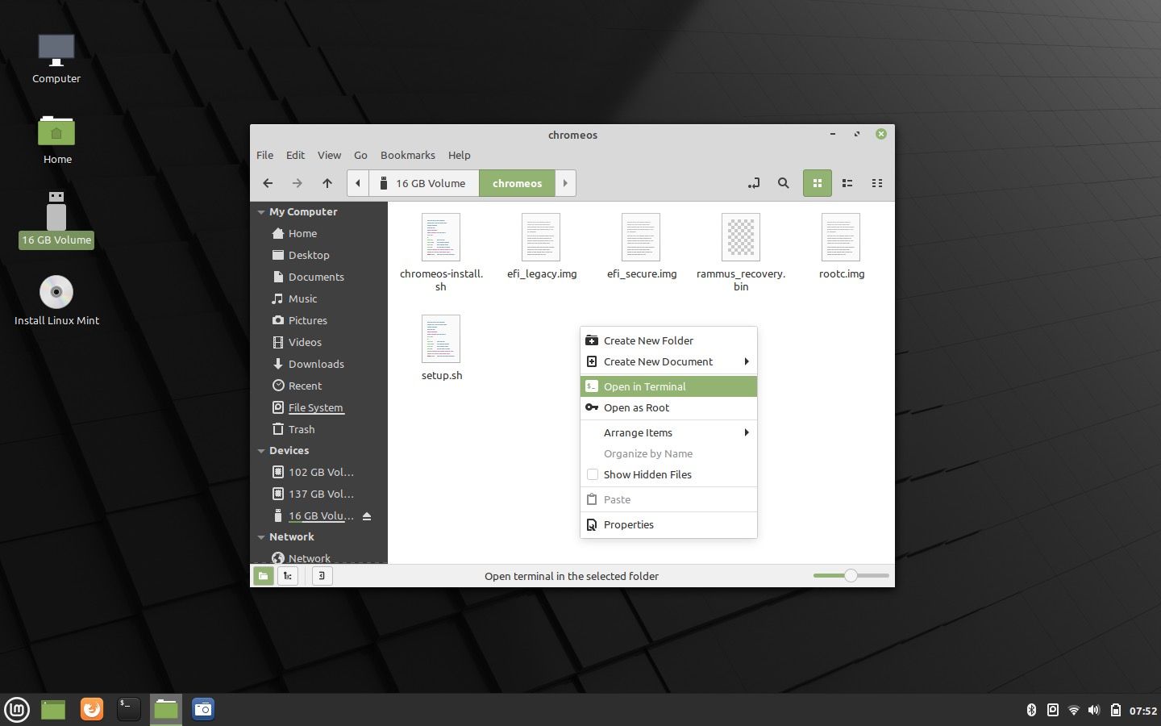Eject the 16 GB Volume in sidebar

click(x=367, y=516)
